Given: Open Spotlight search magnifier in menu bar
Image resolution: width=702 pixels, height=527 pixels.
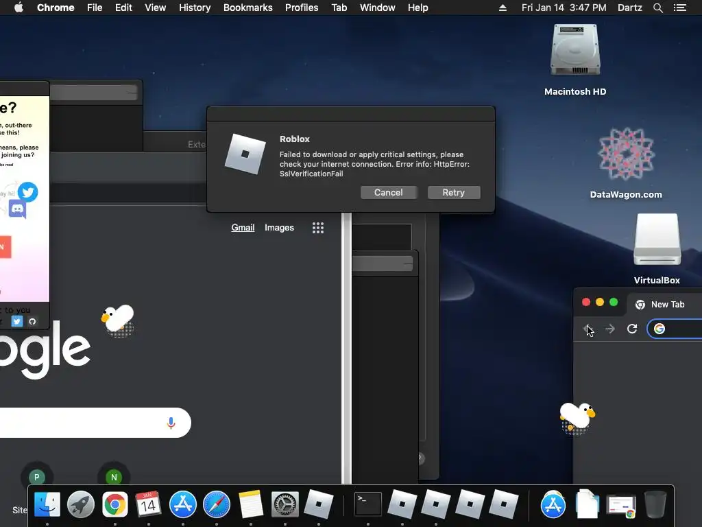Looking at the screenshot, I should click(x=657, y=8).
